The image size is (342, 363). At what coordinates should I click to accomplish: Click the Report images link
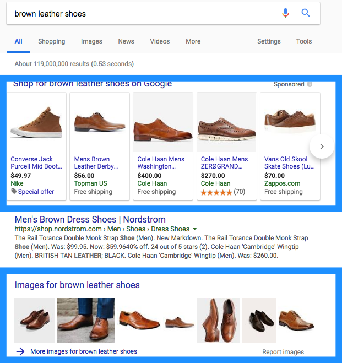pyautogui.click(x=283, y=352)
